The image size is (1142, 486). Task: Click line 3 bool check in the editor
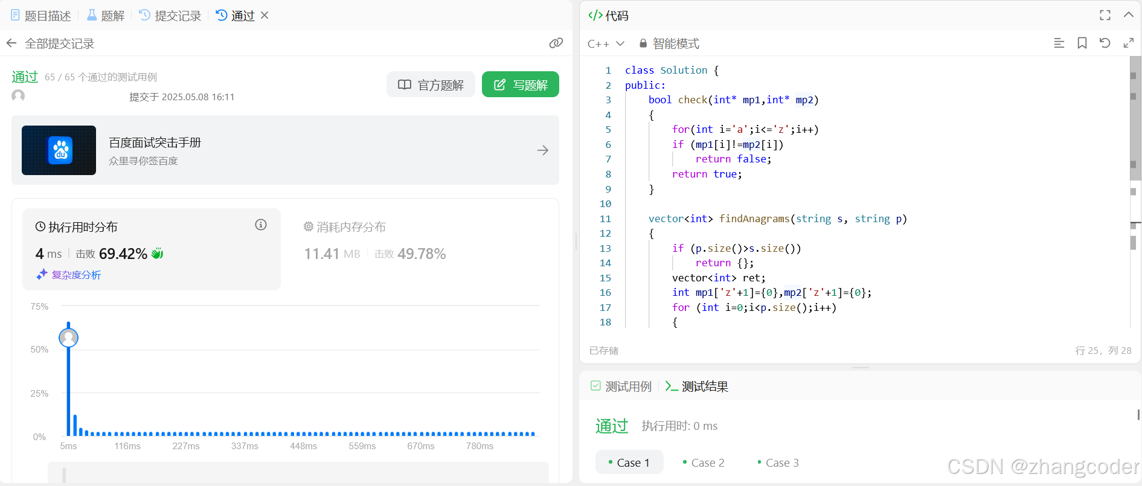click(x=733, y=100)
